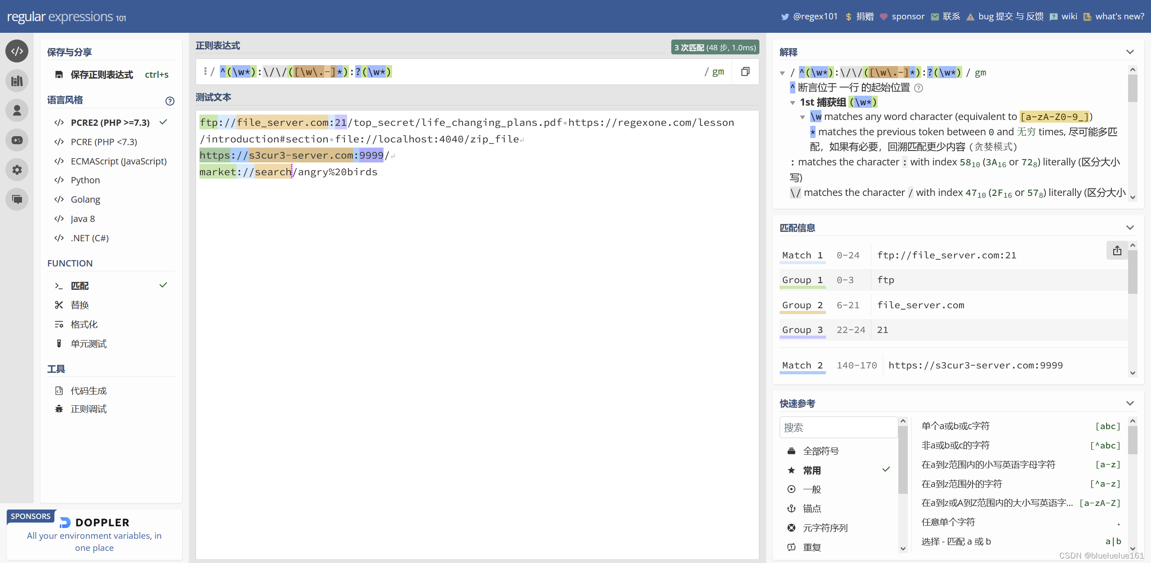Open settings gear in sidebar

coord(17,170)
